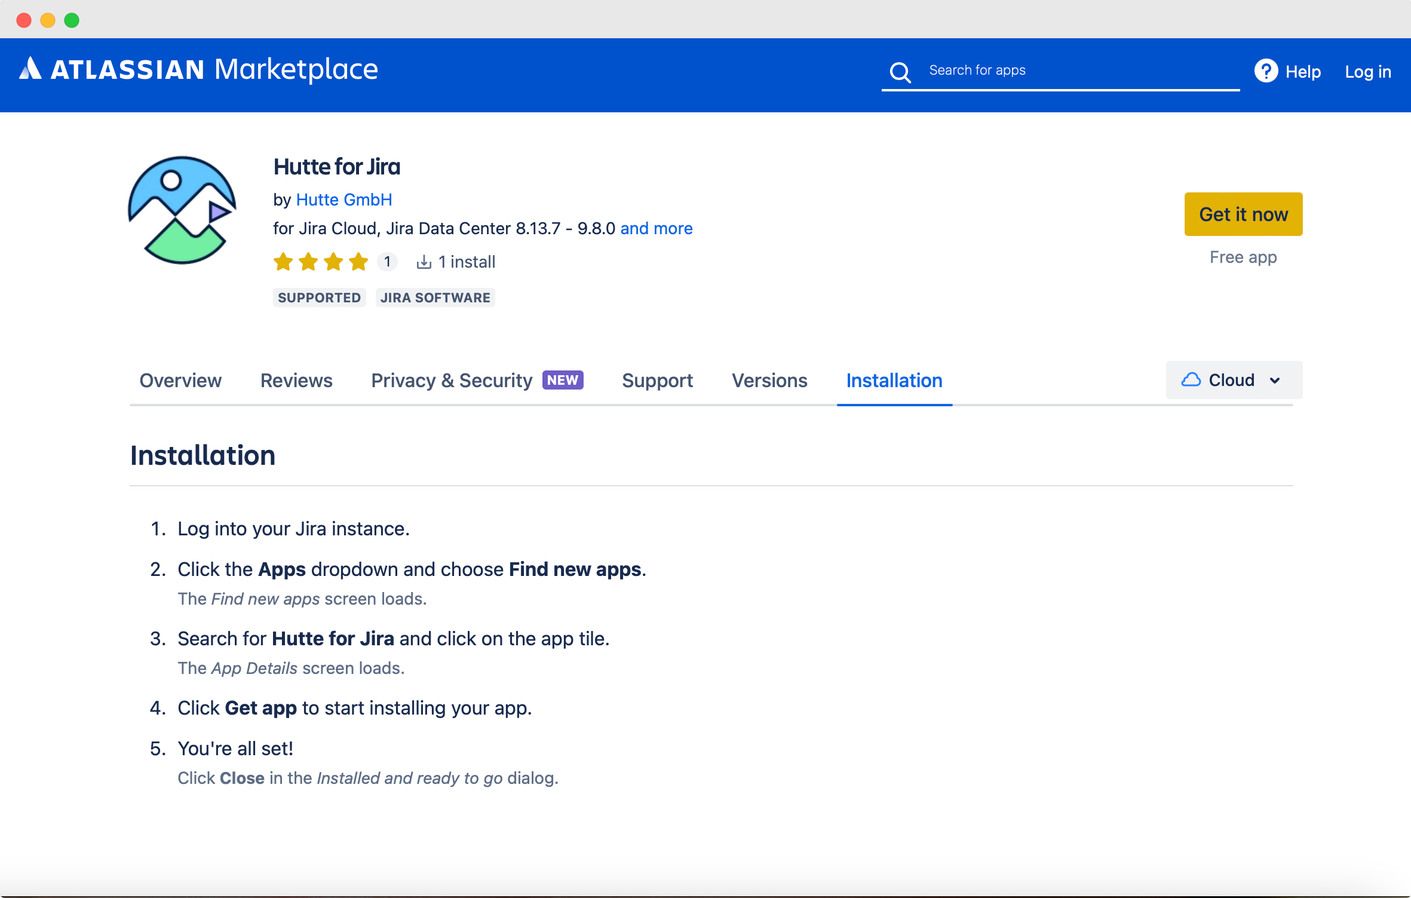Click Get it now to install the app
This screenshot has width=1411, height=898.
[x=1243, y=214]
